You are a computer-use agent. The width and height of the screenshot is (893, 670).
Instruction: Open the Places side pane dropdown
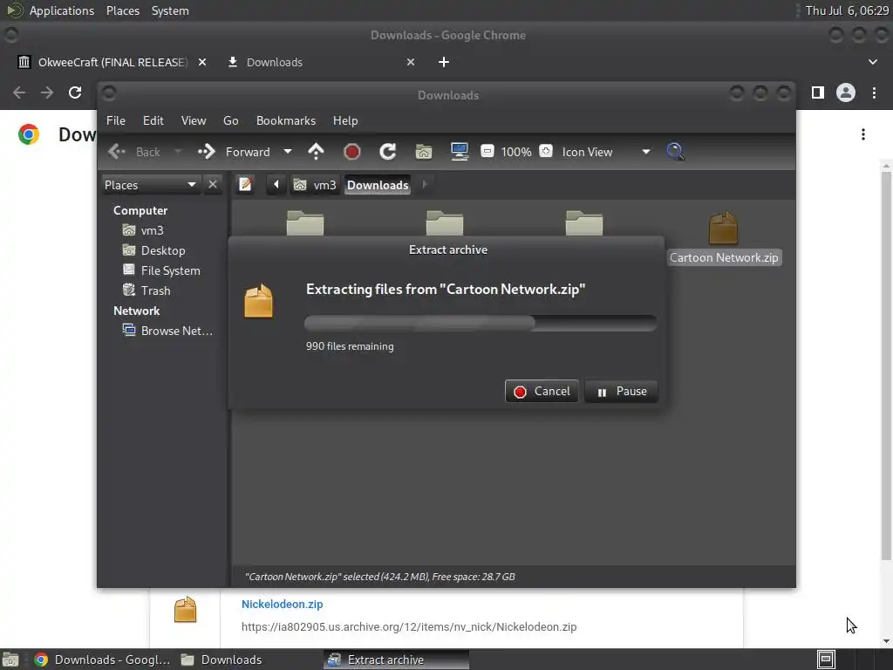[x=150, y=185]
